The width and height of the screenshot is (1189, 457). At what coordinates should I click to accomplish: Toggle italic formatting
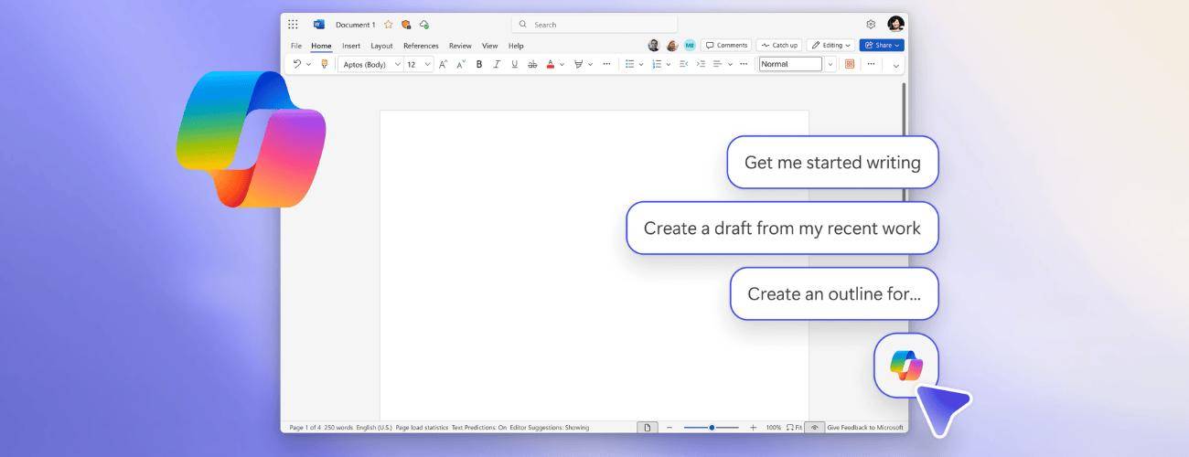[x=497, y=64]
